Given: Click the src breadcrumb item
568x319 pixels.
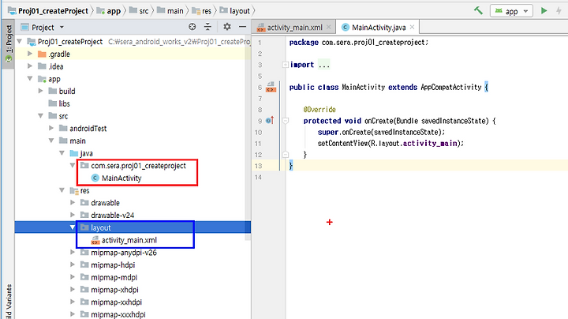Looking at the screenshot, I should [139, 11].
